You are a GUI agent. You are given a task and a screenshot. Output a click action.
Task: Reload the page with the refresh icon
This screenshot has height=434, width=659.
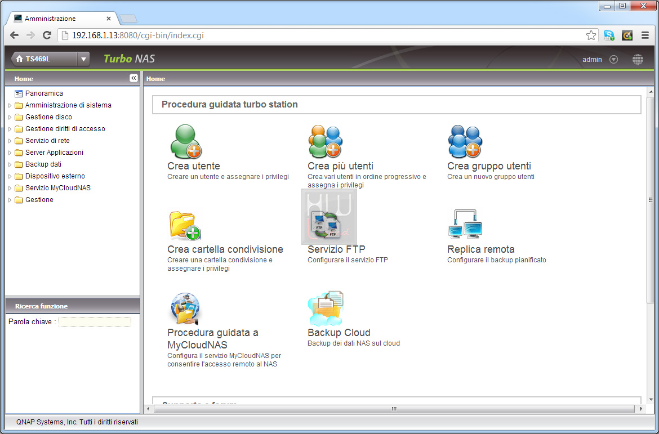47,35
